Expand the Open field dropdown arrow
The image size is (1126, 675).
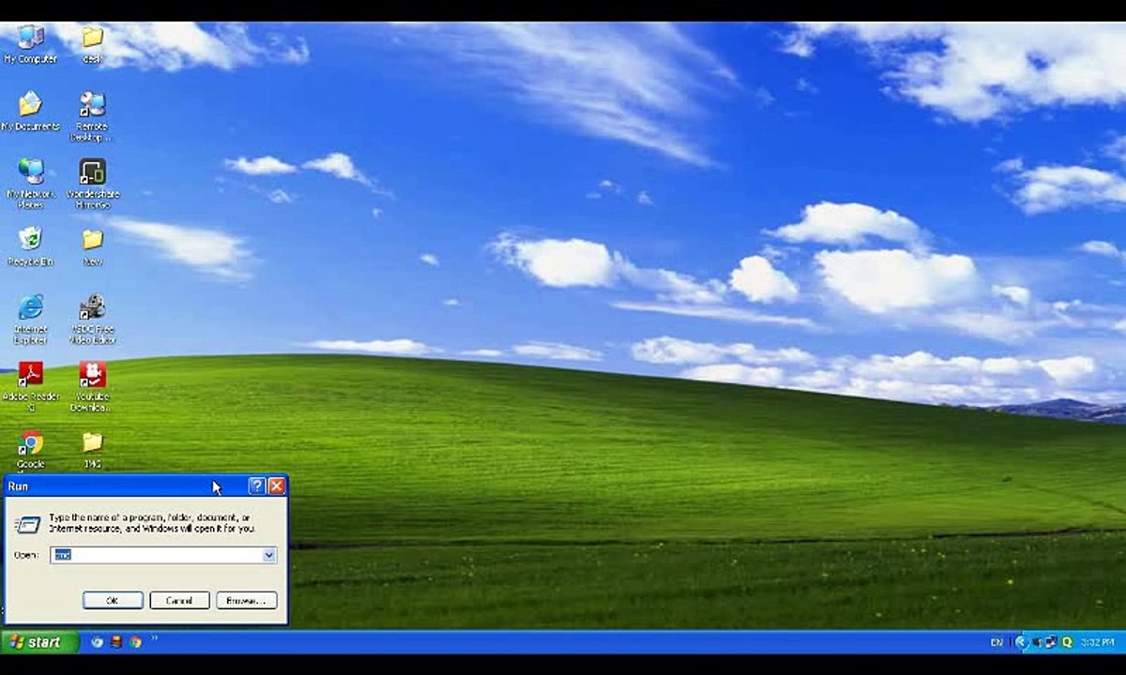click(x=269, y=555)
